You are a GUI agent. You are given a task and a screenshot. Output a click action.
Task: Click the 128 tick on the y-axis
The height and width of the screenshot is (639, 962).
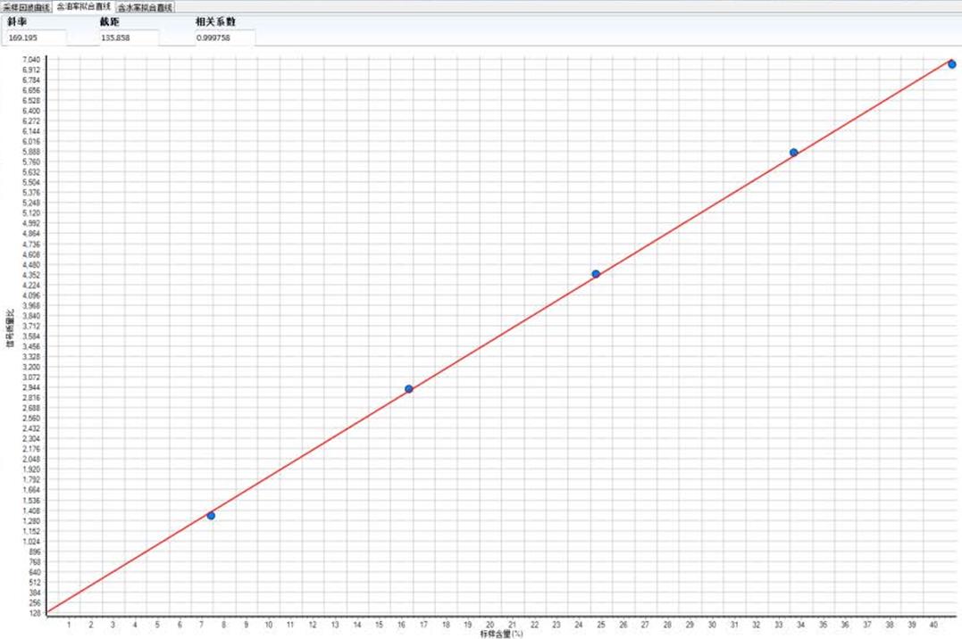coord(34,613)
